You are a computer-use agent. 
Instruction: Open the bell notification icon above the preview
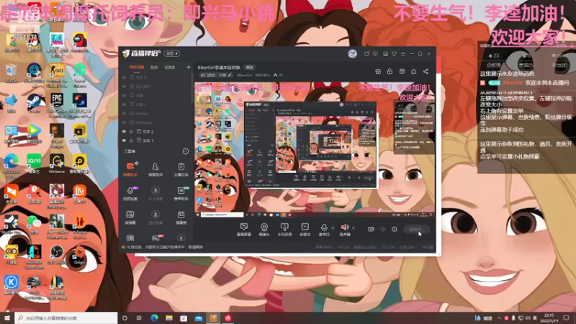[413, 71]
